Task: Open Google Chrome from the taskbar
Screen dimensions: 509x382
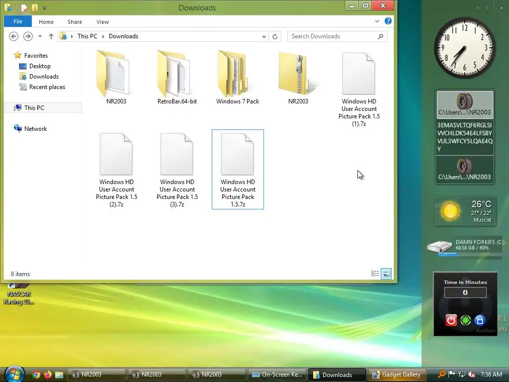Action: (36, 375)
